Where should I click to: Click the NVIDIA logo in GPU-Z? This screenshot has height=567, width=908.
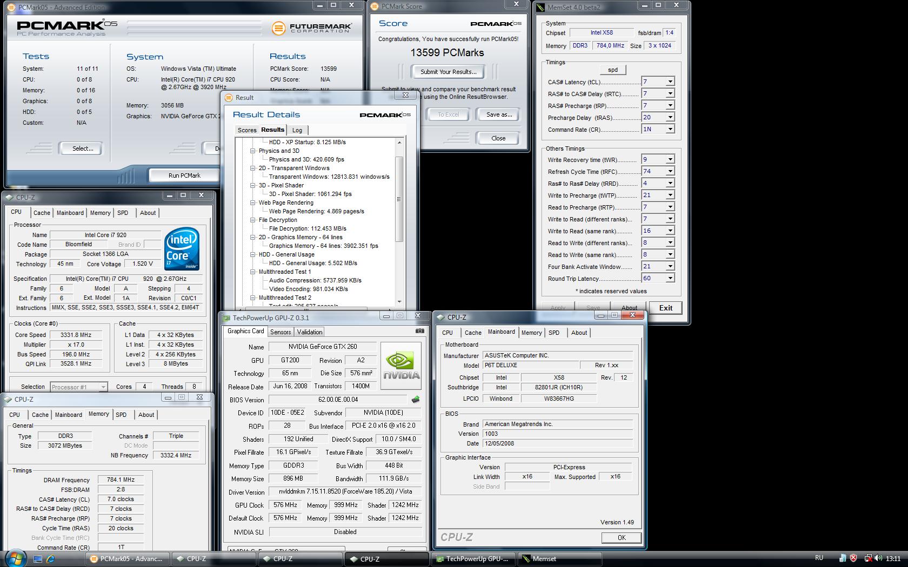click(401, 366)
